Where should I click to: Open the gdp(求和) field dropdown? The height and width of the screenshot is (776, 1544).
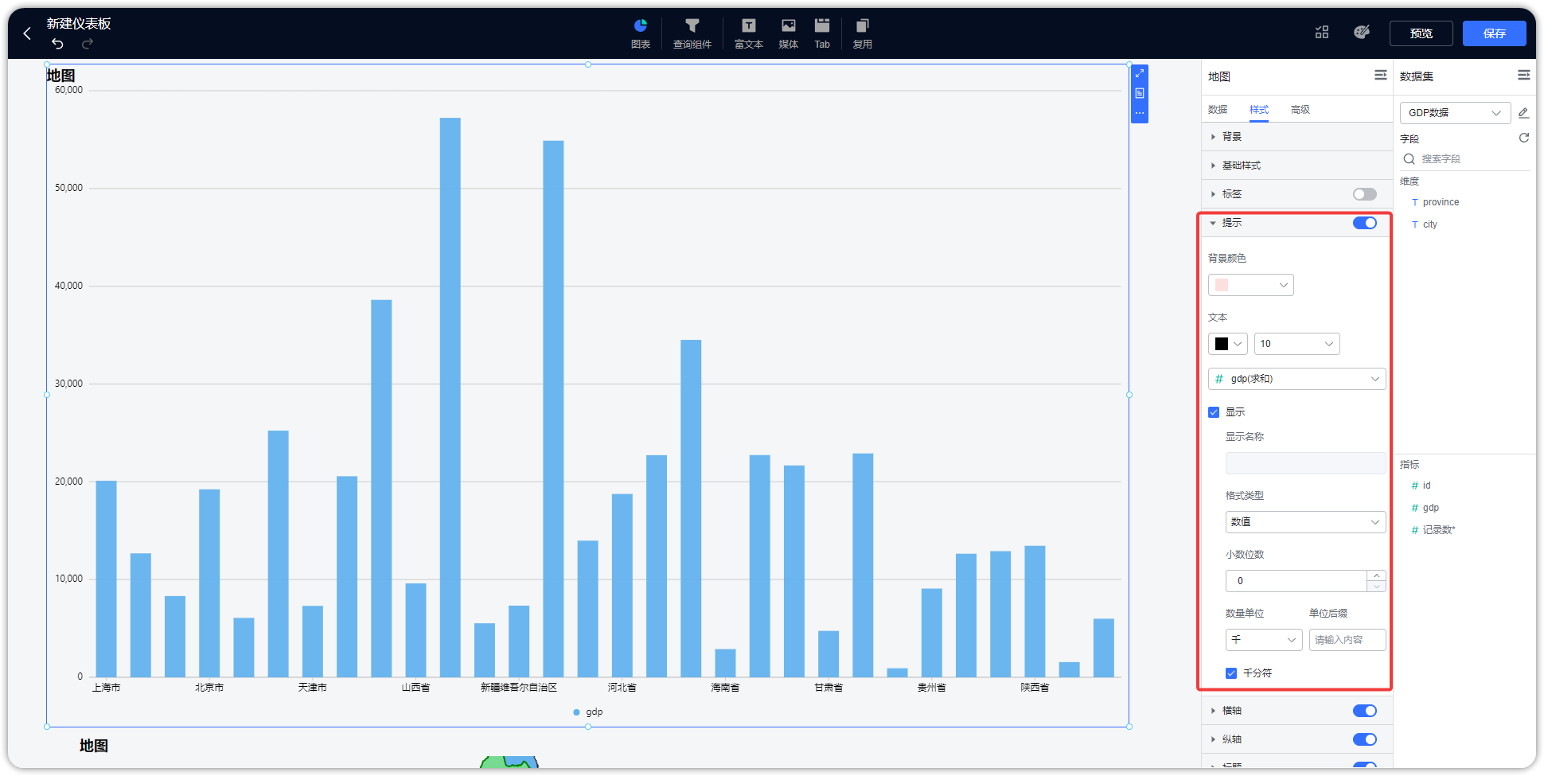click(x=1297, y=379)
